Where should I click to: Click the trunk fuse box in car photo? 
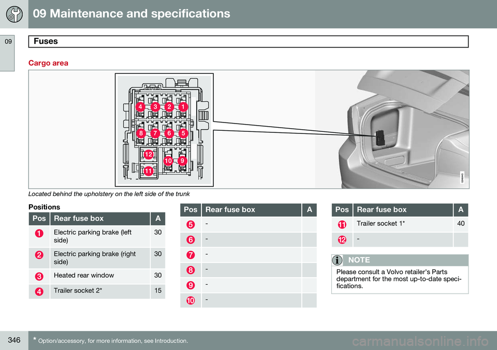tap(379, 138)
